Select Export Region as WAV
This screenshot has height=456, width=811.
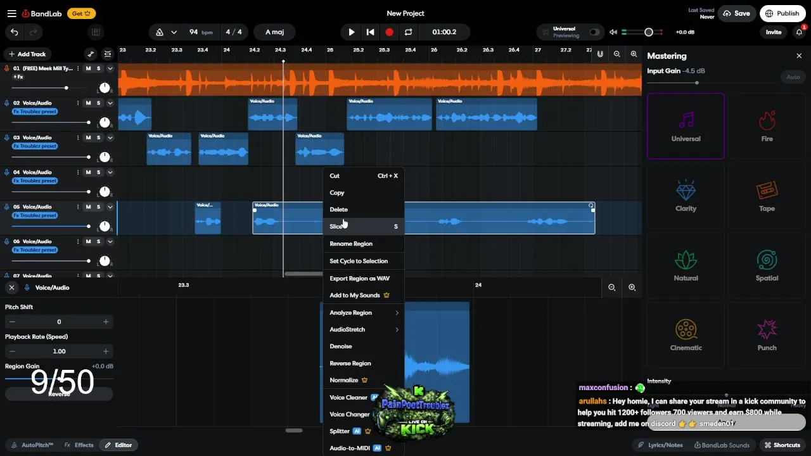[364, 279]
